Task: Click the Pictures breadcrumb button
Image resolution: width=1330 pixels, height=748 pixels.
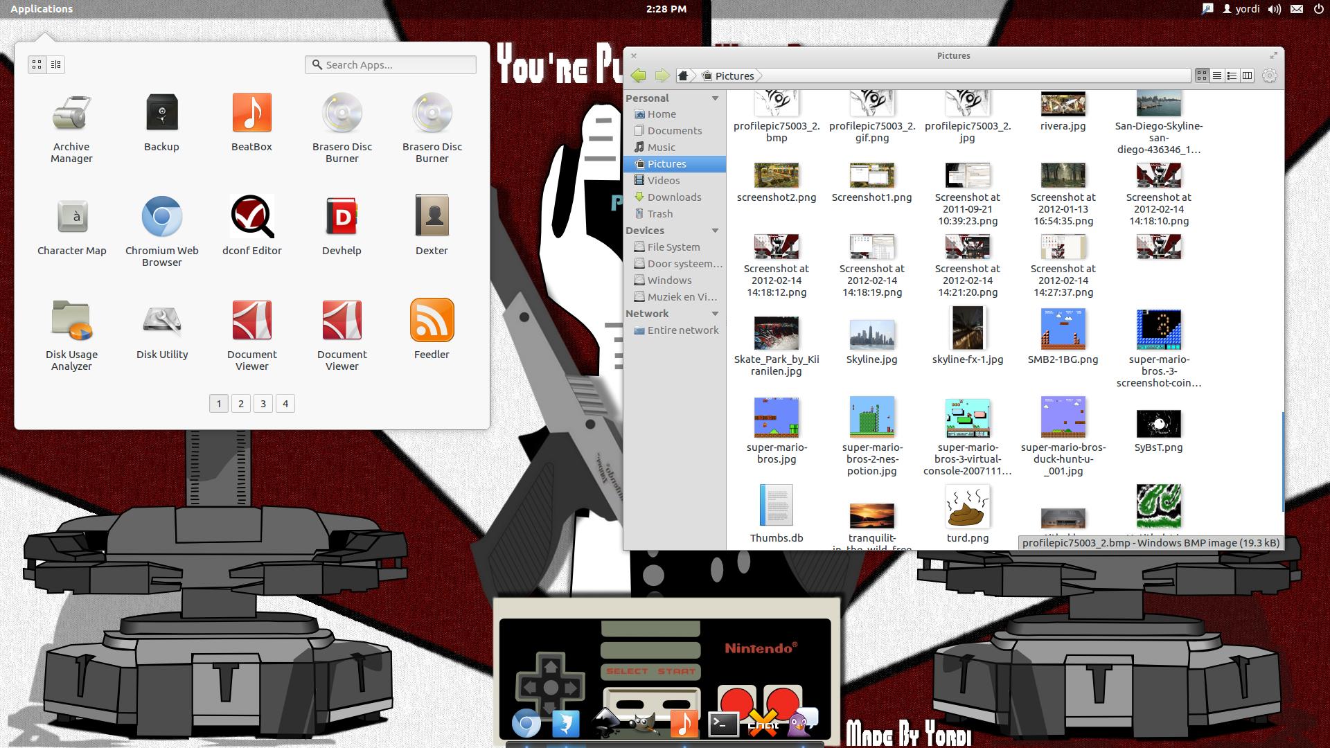Action: (x=729, y=75)
